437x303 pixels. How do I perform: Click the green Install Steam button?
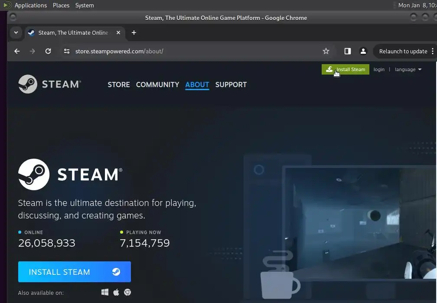point(345,69)
